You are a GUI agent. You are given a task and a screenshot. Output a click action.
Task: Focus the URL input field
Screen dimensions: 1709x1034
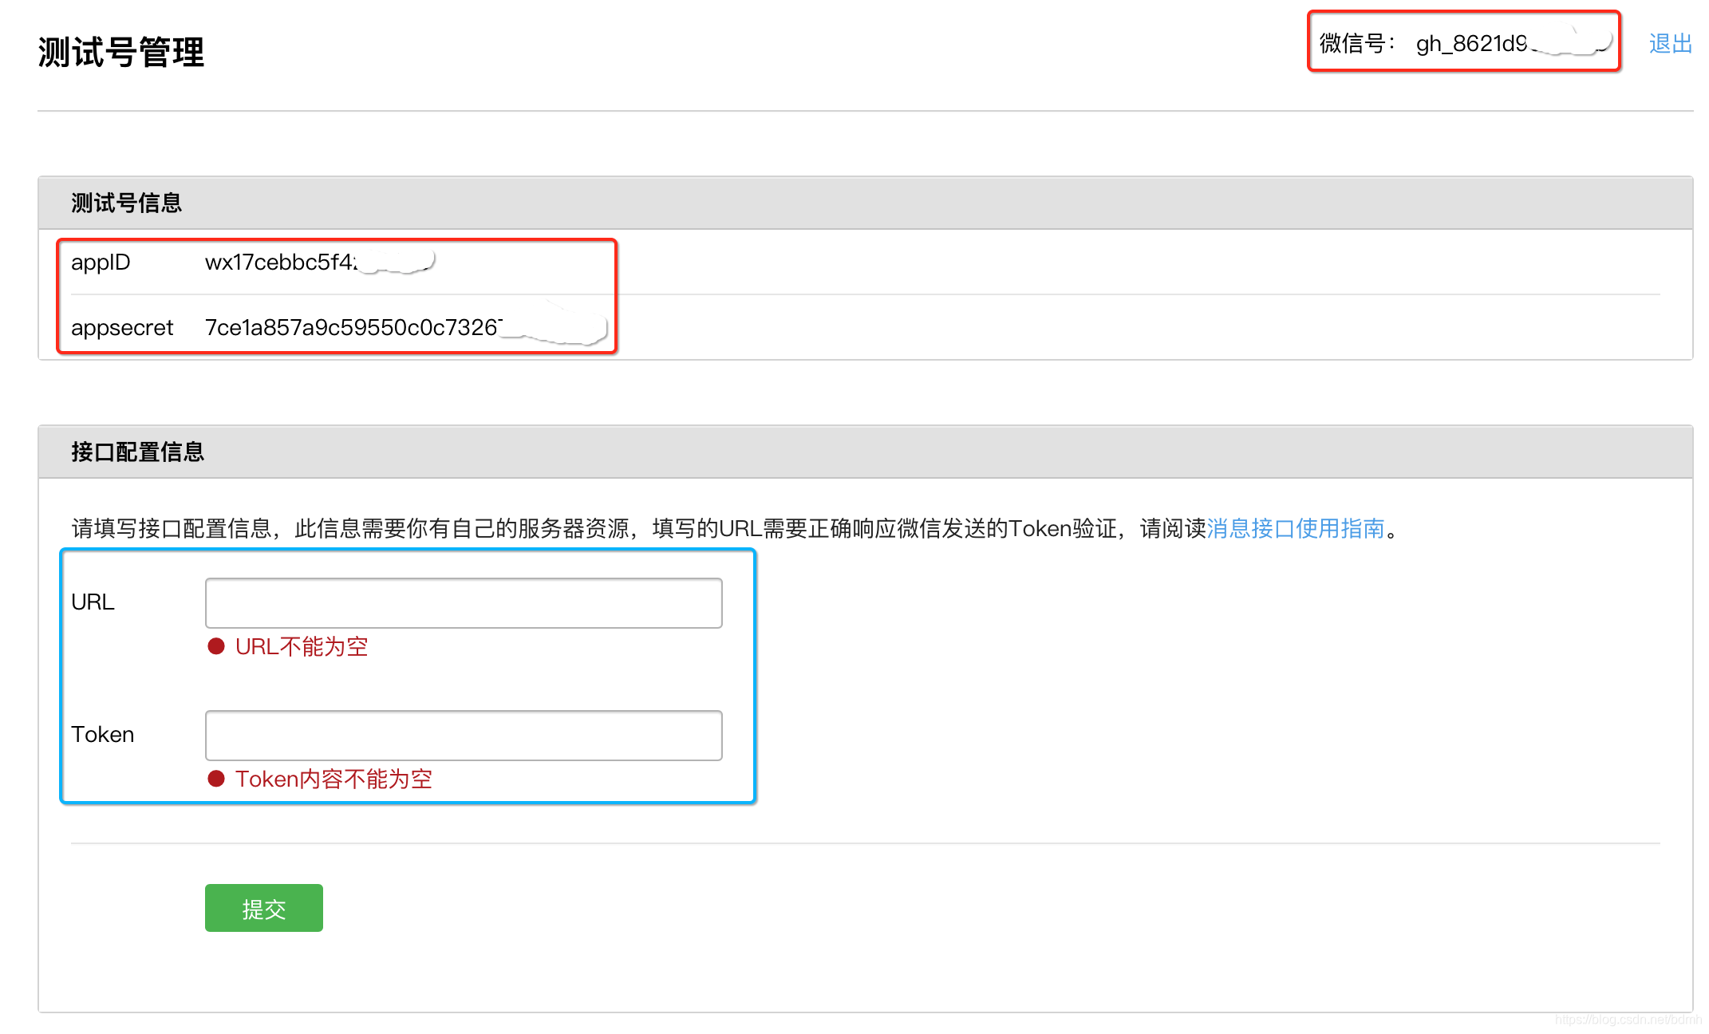pos(463,603)
